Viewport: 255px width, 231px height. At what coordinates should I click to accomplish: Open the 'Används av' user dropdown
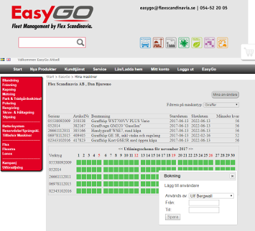tap(211, 196)
